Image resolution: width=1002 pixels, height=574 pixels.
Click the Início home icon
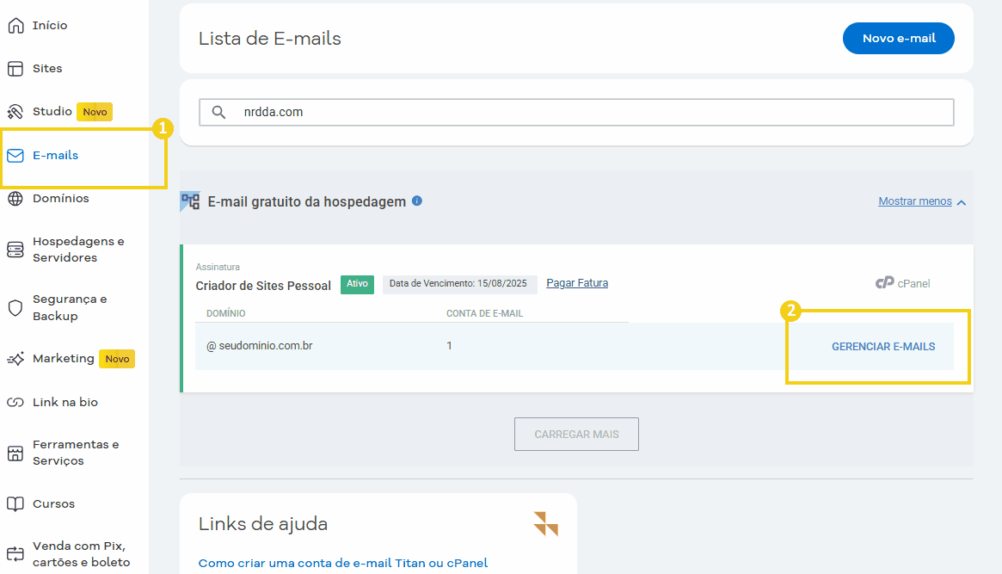click(x=15, y=25)
